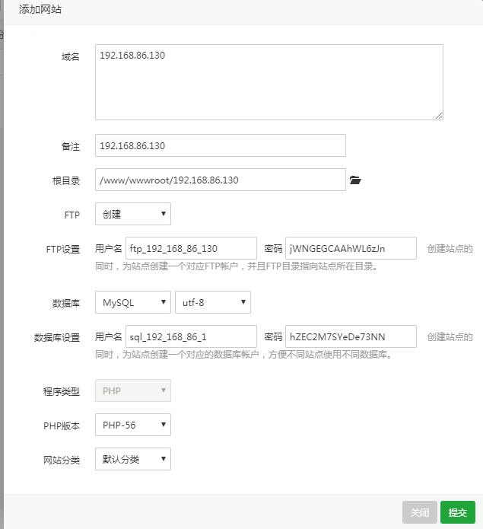Open the 默认分类 site category dropdown
Image resolution: width=483 pixels, height=529 pixels.
(x=133, y=459)
